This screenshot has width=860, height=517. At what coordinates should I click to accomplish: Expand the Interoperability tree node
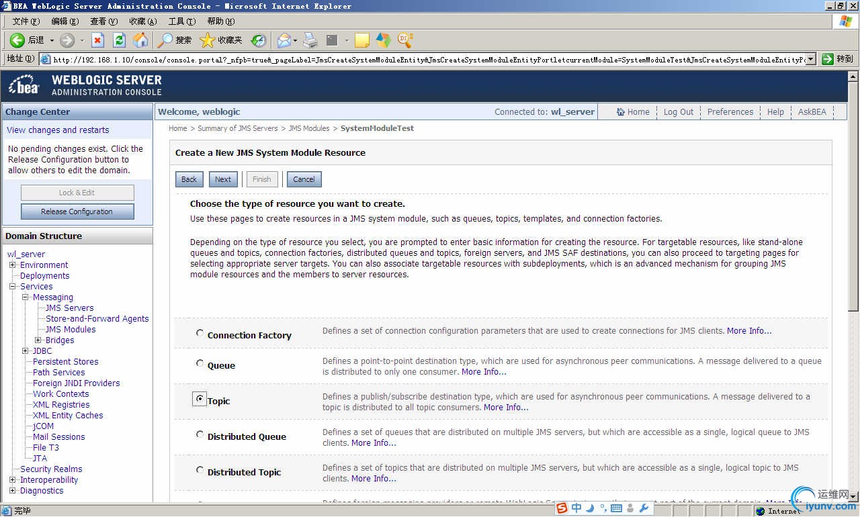[x=12, y=480]
